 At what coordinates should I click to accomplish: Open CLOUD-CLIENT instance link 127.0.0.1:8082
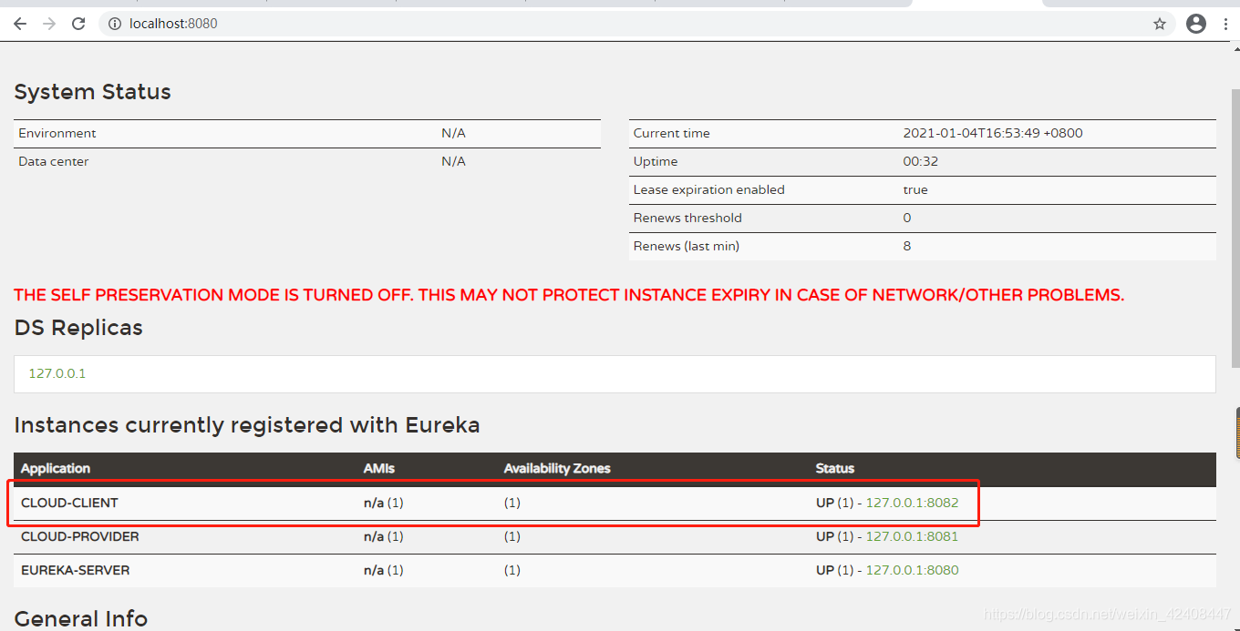[x=912, y=503]
